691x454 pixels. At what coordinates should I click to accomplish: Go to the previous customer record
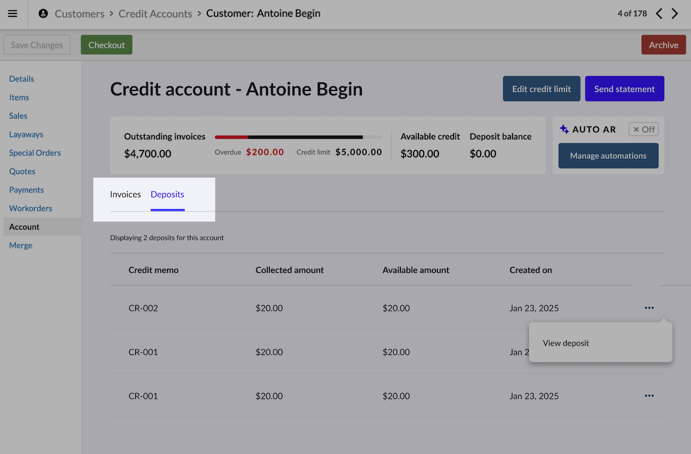click(x=659, y=13)
